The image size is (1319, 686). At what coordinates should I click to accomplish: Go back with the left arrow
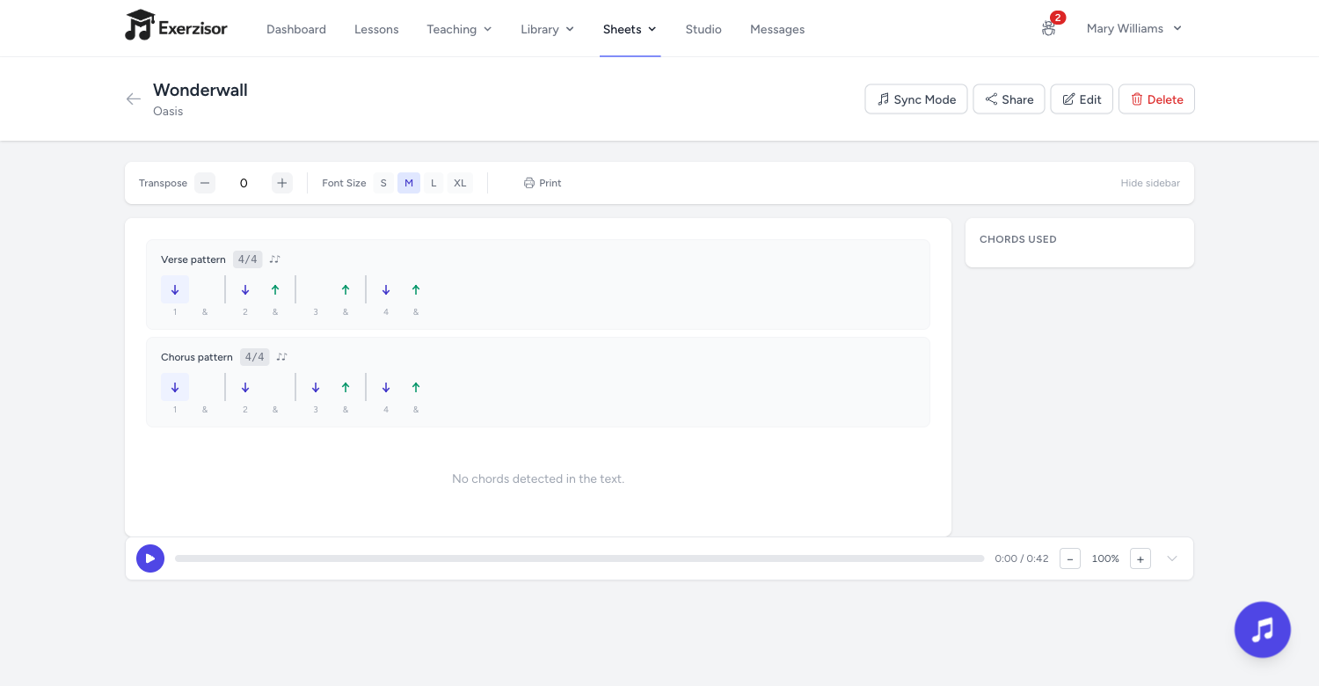point(134,99)
